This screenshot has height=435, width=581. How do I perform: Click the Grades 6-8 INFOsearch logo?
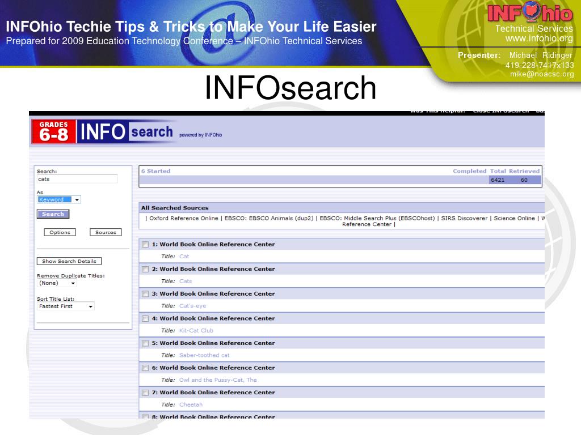(x=103, y=131)
